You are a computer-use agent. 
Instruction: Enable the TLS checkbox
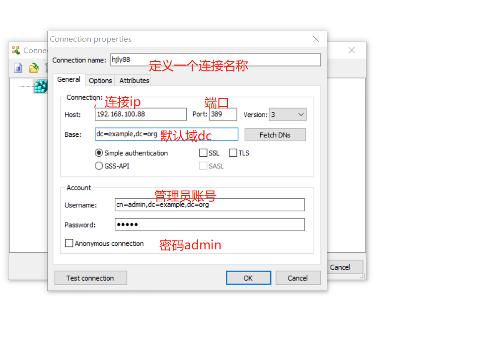[x=233, y=153]
